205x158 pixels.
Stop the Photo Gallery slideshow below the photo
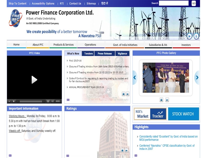coord(161,100)
